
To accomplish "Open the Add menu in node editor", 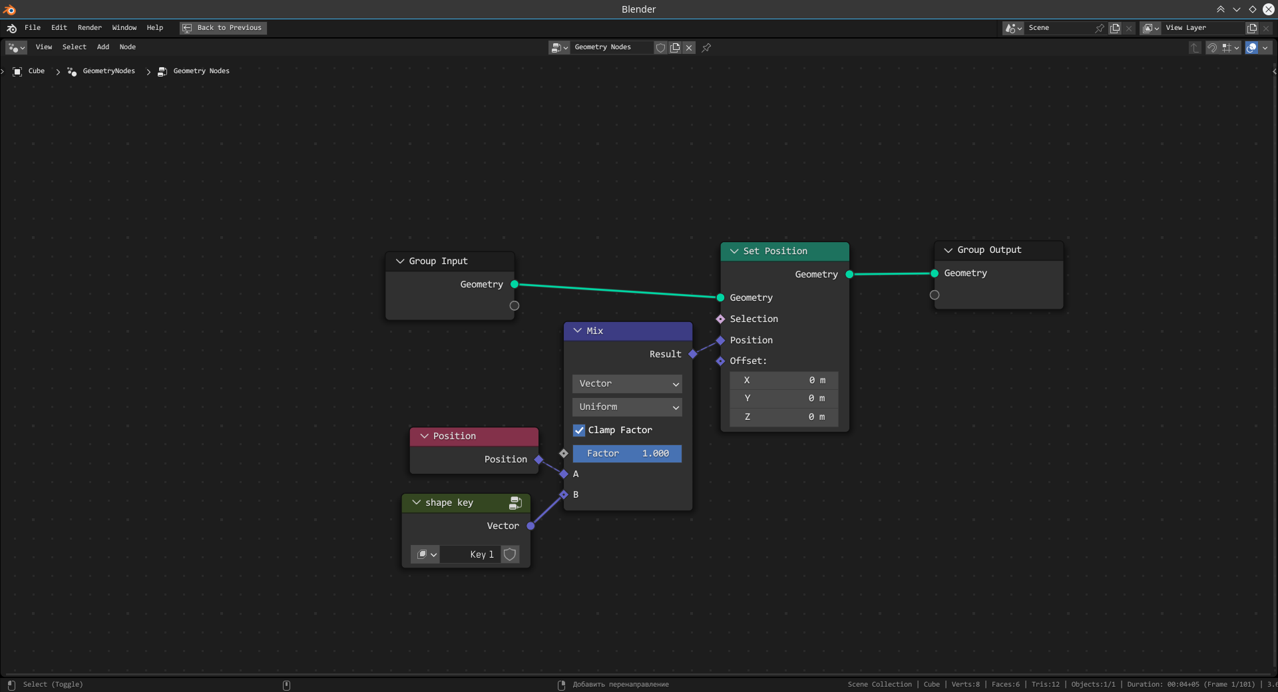I will [103, 47].
